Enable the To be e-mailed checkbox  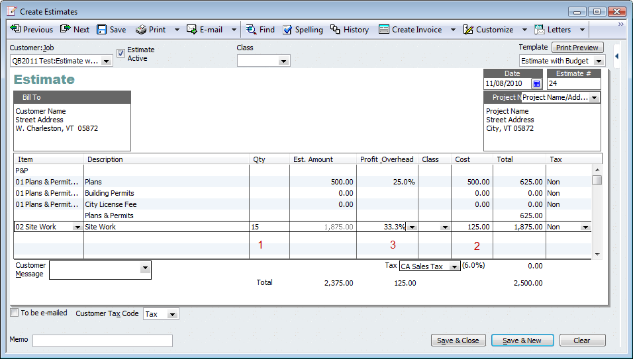point(15,313)
